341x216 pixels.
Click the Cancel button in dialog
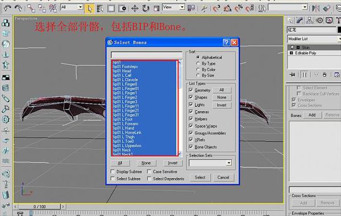pos(223,177)
